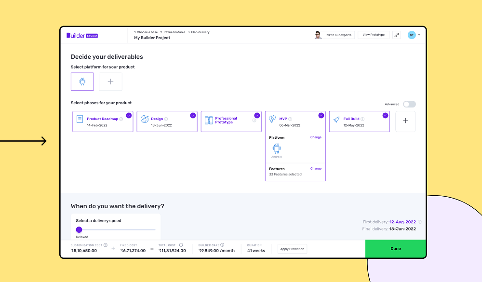This screenshot has height=282, width=482.
Task: Click the Professional Prototype phones icon
Action: coord(209,120)
